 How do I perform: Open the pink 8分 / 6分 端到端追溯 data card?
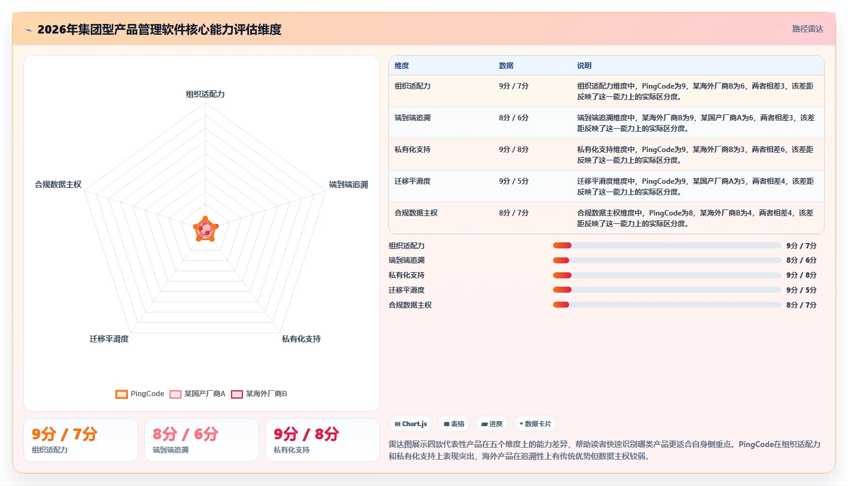202,440
